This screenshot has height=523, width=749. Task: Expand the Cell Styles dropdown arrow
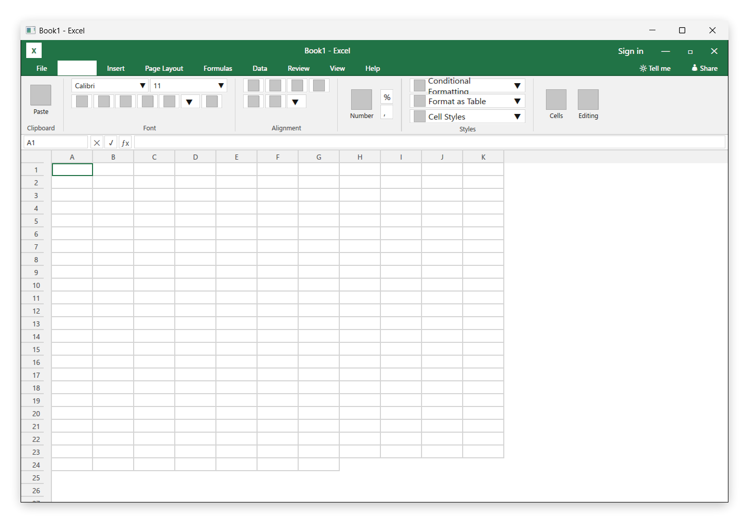click(x=518, y=117)
